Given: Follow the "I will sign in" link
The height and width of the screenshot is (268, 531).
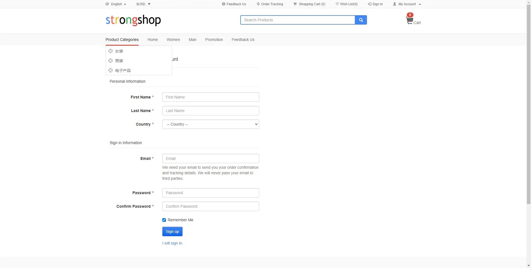Looking at the screenshot, I should (172, 243).
